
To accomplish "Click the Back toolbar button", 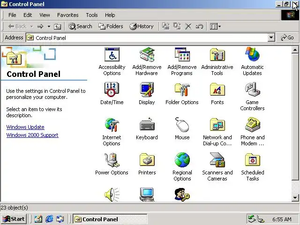I will [x=17, y=26].
